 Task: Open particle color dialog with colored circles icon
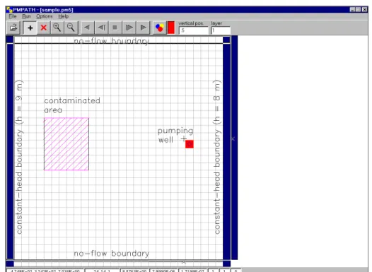point(159,28)
